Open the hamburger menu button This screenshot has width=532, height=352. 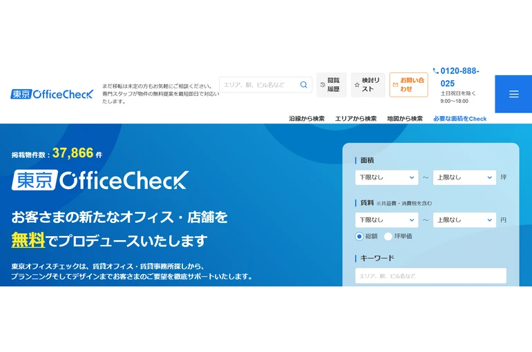[513, 94]
